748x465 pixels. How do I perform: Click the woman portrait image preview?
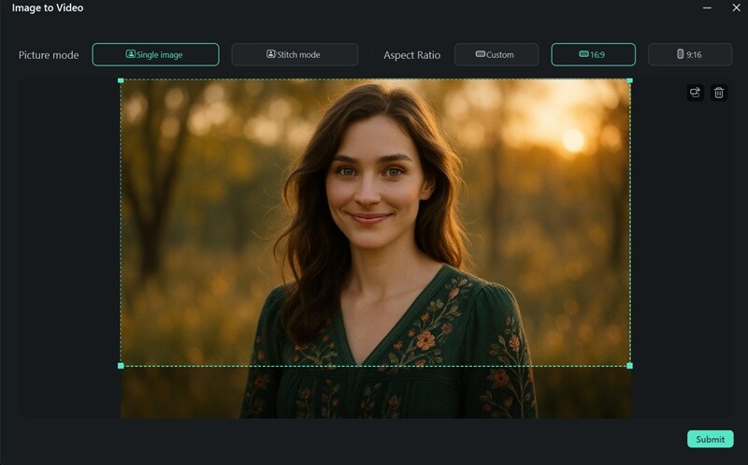[376, 249]
